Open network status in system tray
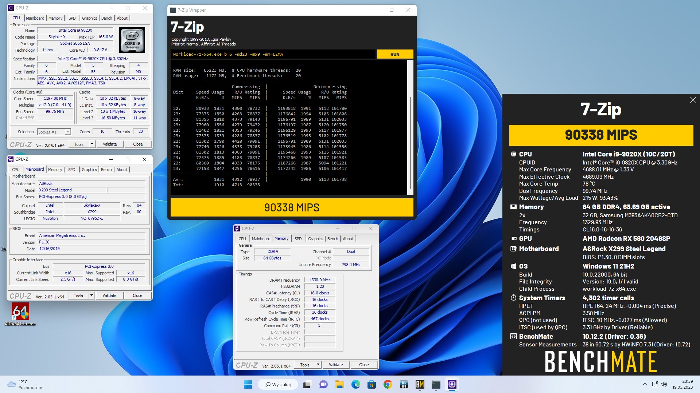The height and width of the screenshot is (393, 700). coord(655,384)
